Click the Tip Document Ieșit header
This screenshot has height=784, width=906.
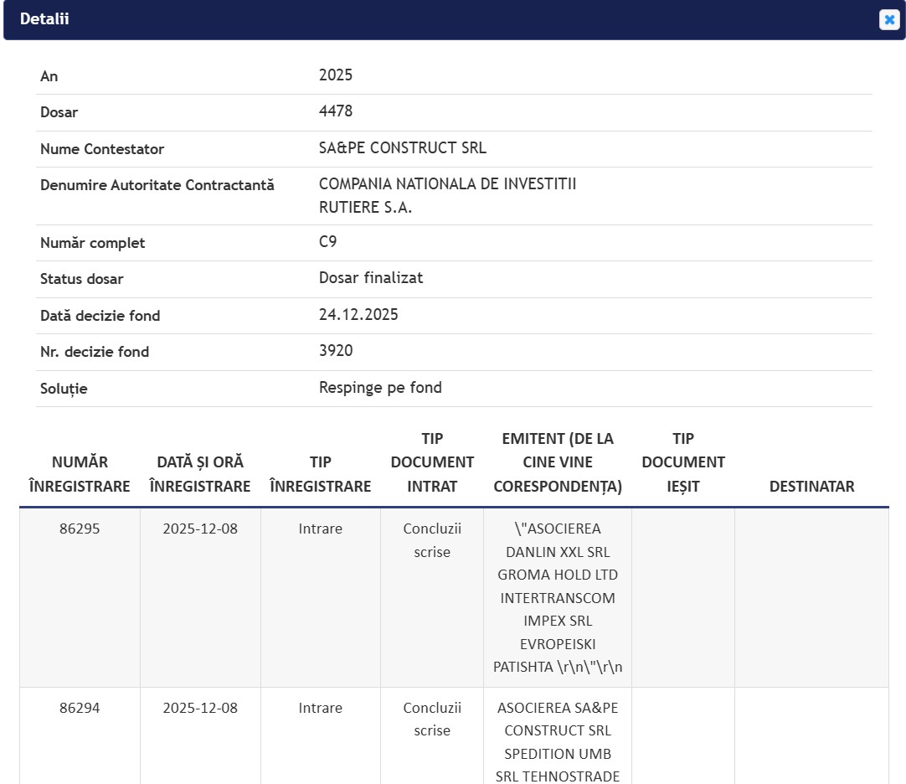tap(682, 462)
